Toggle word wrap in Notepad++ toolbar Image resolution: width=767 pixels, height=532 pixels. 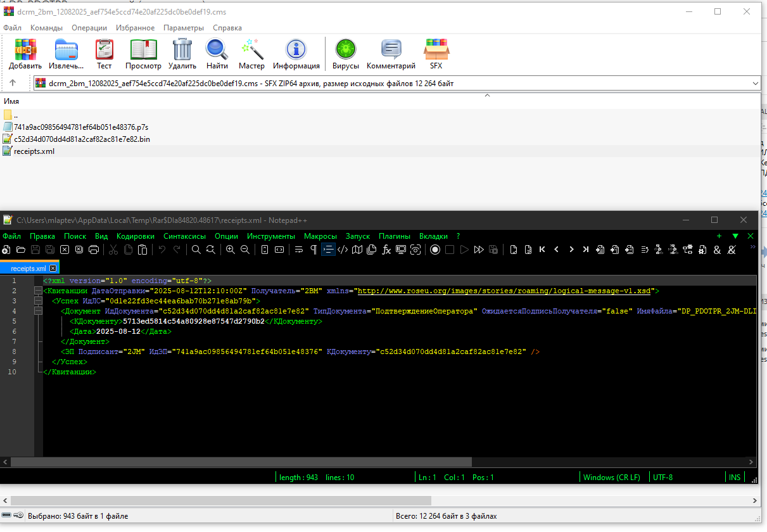coord(299,250)
